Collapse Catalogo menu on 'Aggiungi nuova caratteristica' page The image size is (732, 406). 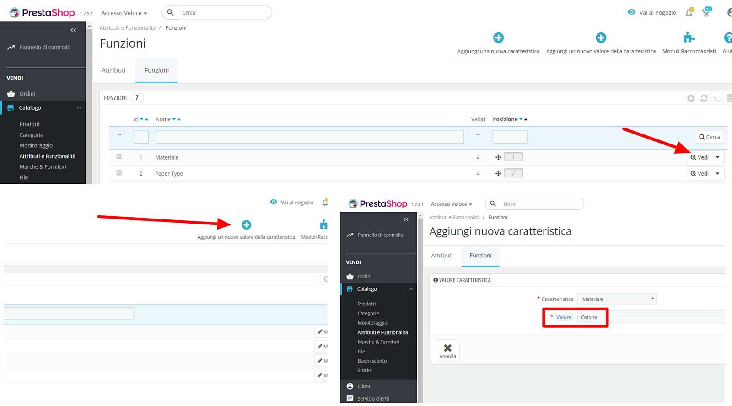[411, 289]
